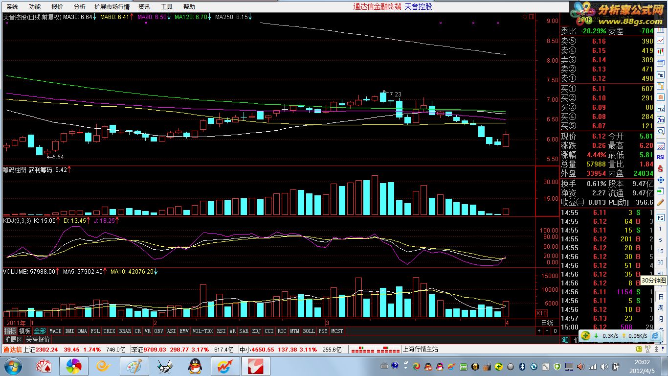Click the 0 reset button beside minus
668x376 pixels.
555,331
